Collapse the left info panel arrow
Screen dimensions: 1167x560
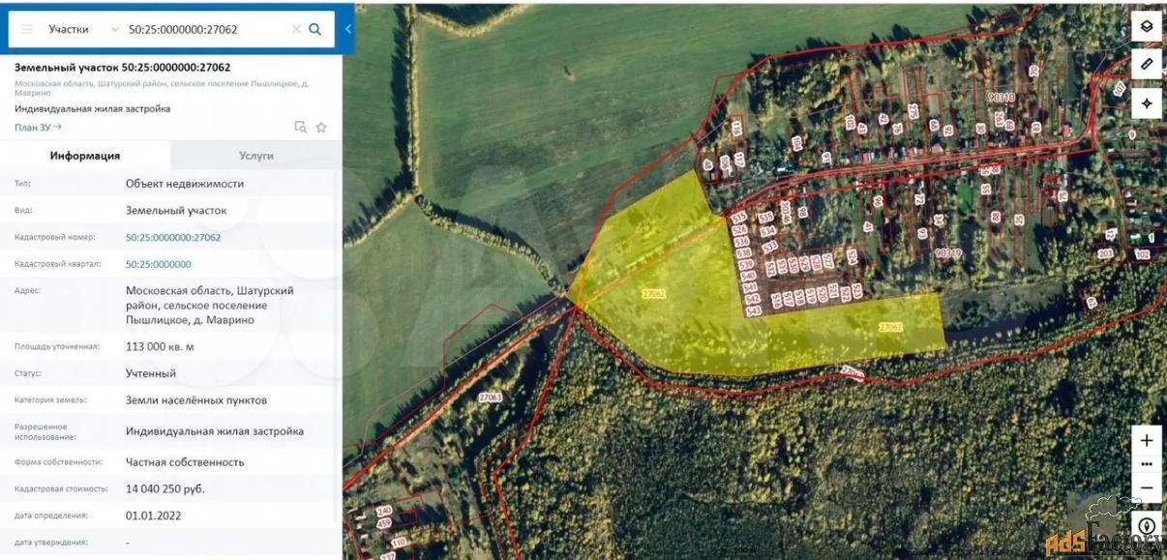click(x=348, y=29)
